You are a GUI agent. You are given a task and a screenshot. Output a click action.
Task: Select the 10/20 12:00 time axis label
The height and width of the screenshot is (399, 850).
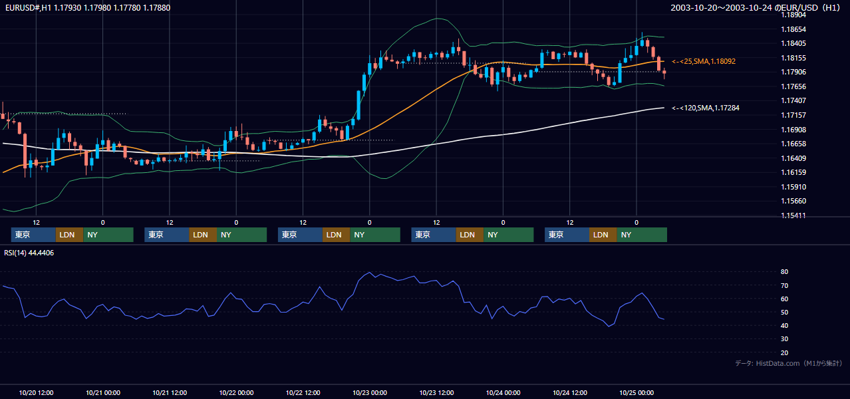pos(37,392)
